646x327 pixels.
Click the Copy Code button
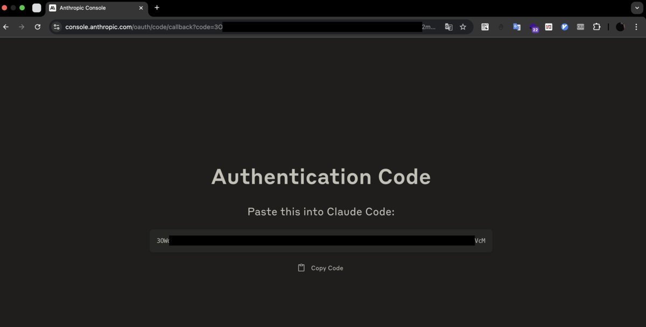coord(321,268)
